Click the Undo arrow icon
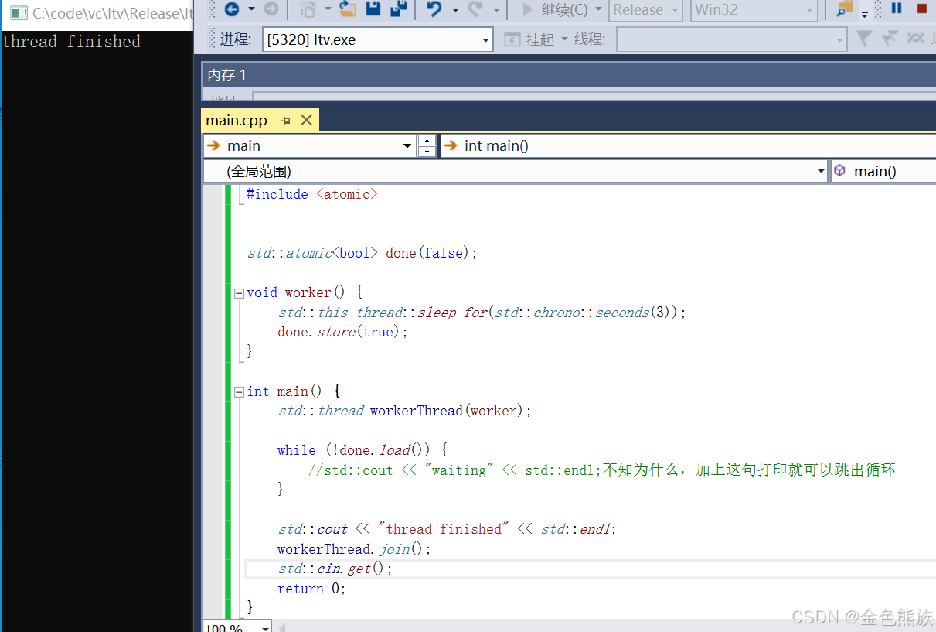This screenshot has height=632, width=936. (434, 9)
